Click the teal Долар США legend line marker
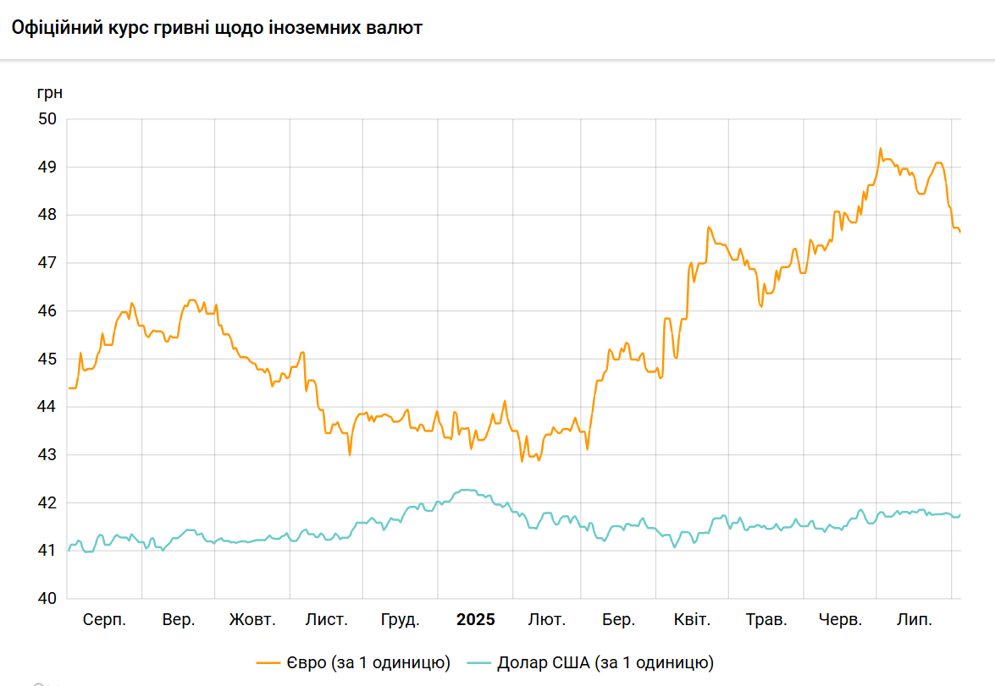Image resolution: width=995 pixels, height=686 pixels. pos(478,661)
